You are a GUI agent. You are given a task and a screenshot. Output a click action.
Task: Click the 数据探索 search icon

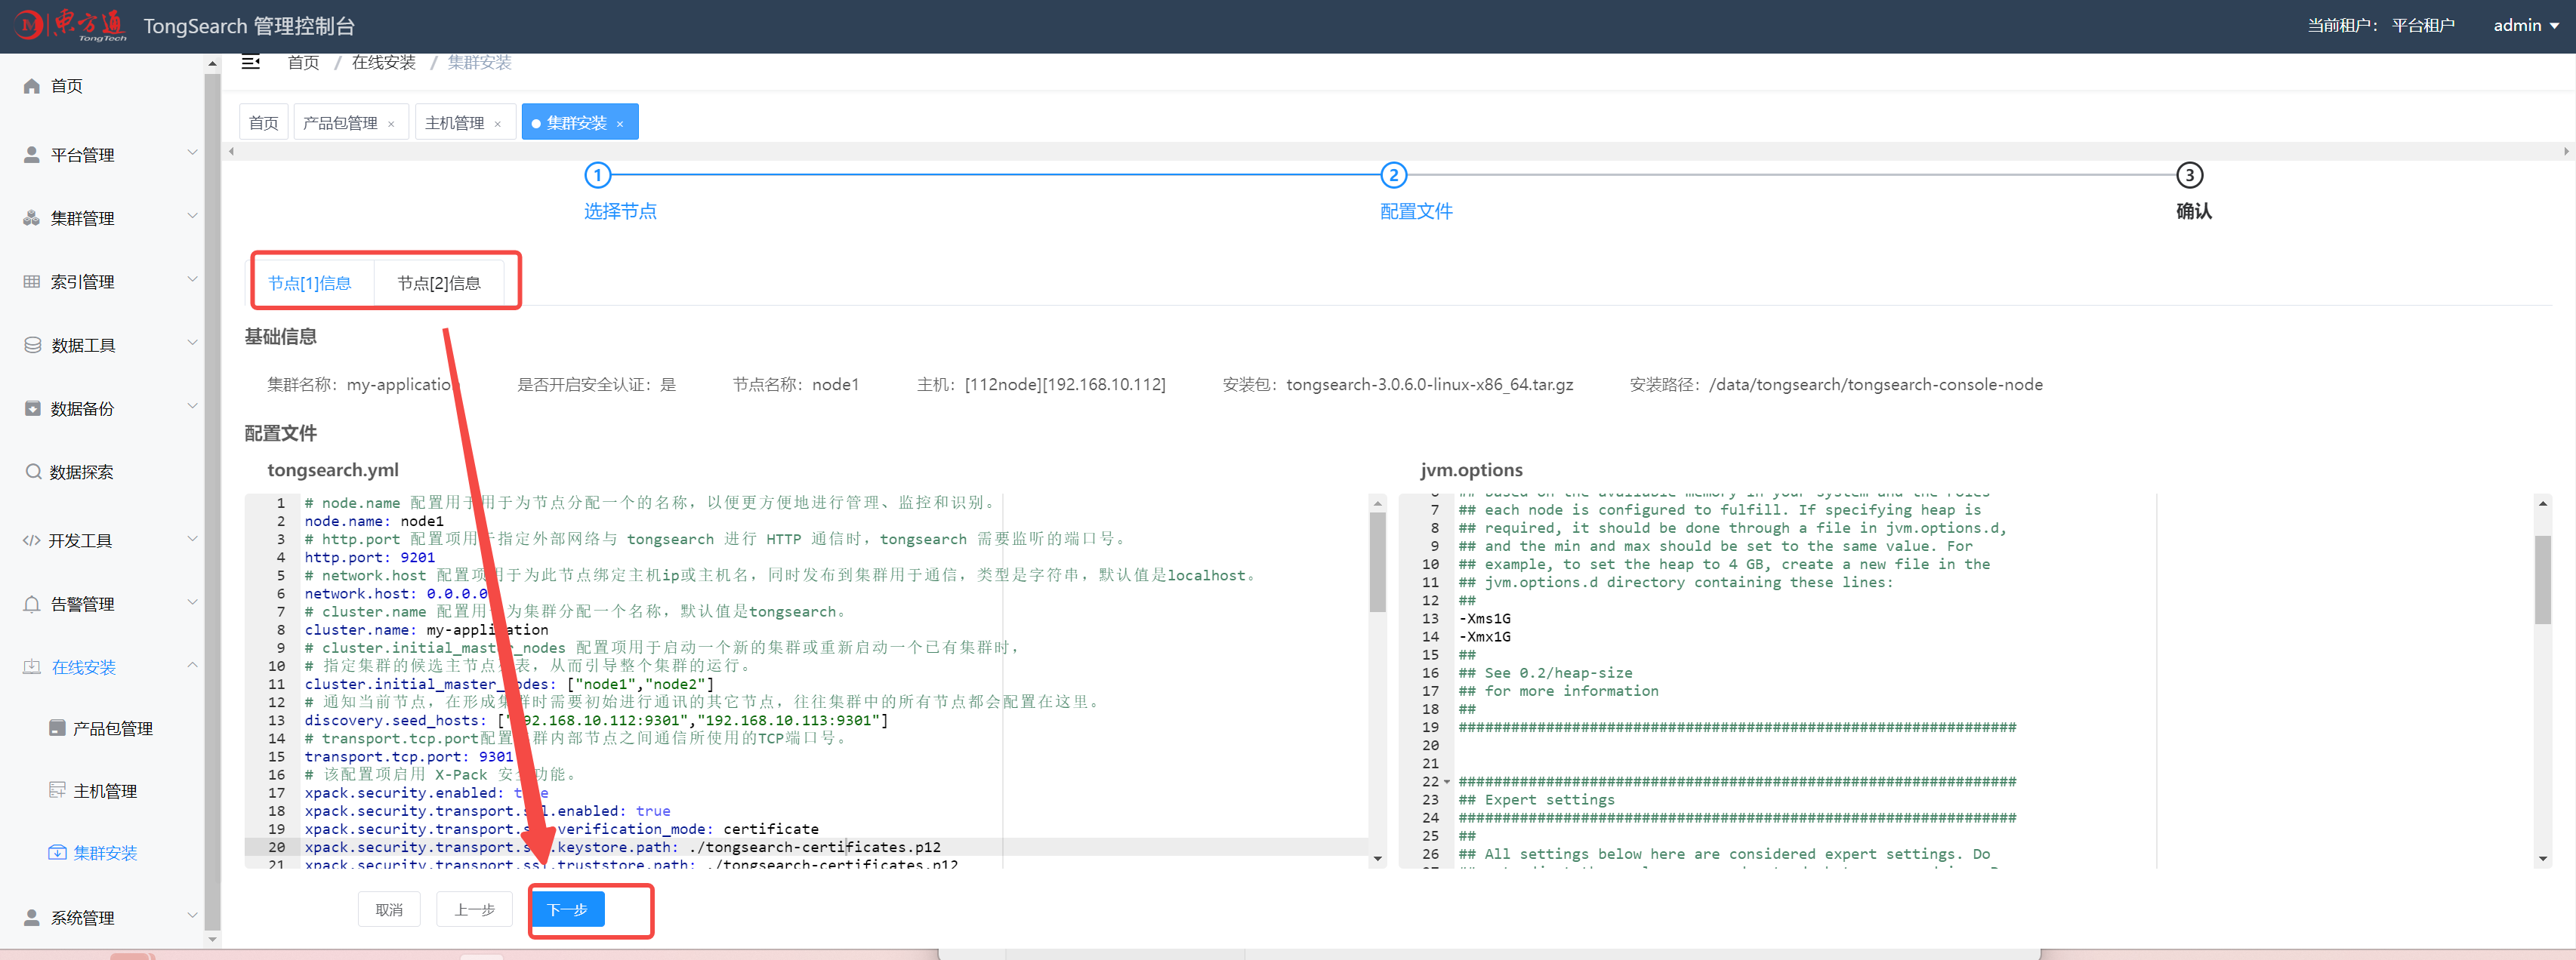pos(33,472)
